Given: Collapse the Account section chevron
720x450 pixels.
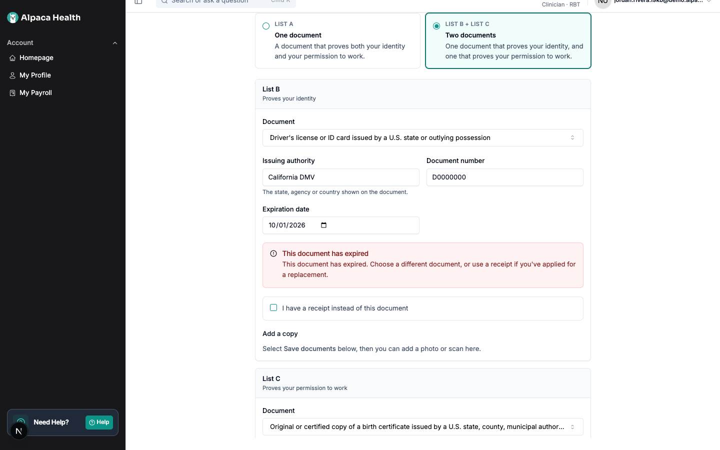Looking at the screenshot, I should click(x=115, y=43).
